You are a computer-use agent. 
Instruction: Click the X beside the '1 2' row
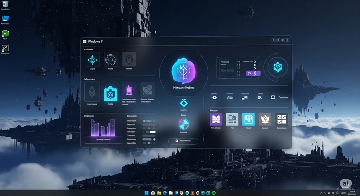click(255, 65)
